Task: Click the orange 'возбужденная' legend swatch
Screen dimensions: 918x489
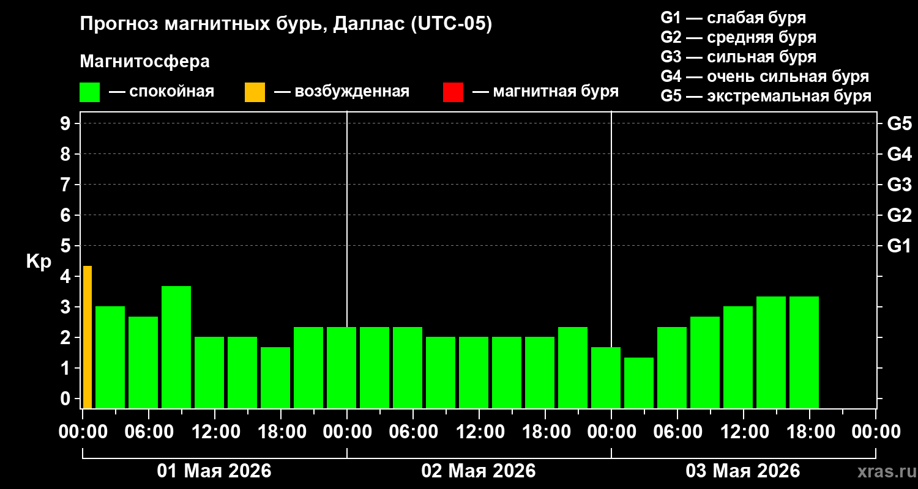Action: point(255,92)
